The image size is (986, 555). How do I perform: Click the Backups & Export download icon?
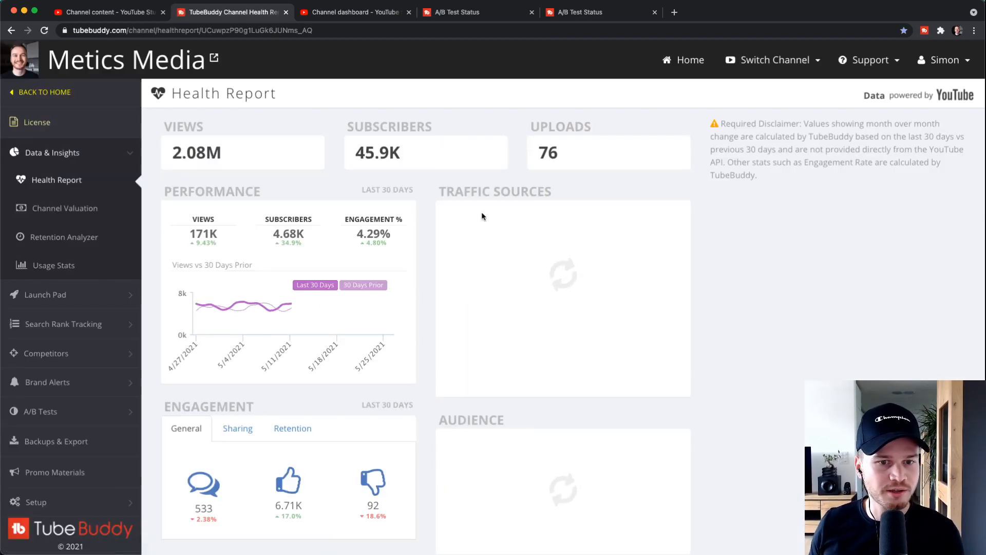coord(14,440)
